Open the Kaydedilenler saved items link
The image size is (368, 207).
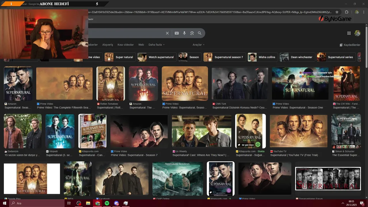[350, 45]
